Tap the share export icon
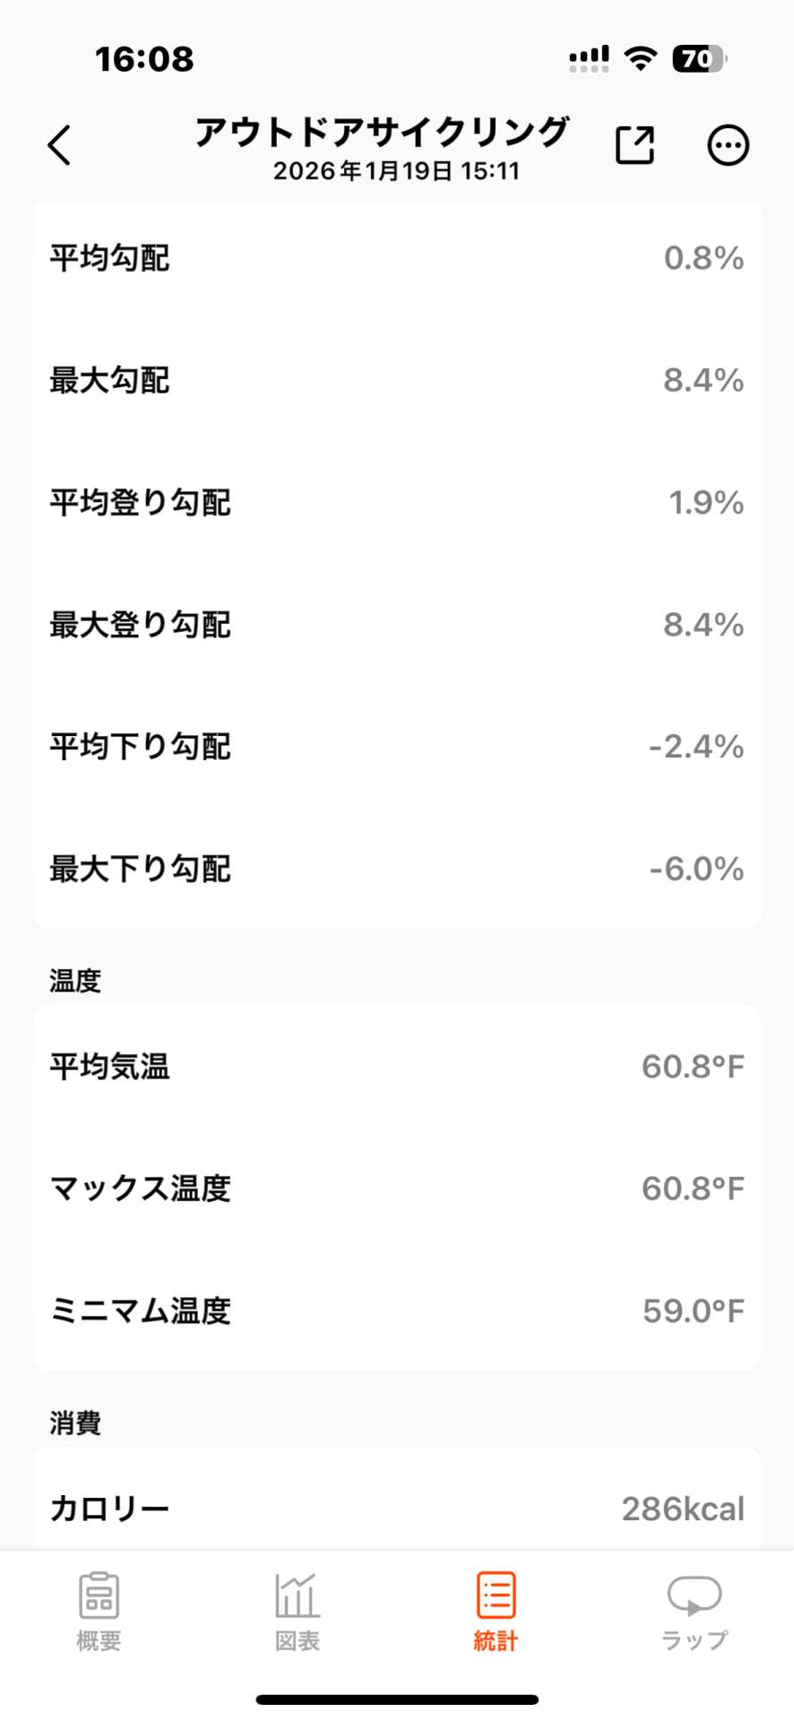Image resolution: width=794 pixels, height=1721 pixels. coord(634,145)
